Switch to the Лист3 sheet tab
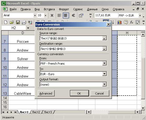The height and width of the screenshot is (120, 146). [48, 112]
